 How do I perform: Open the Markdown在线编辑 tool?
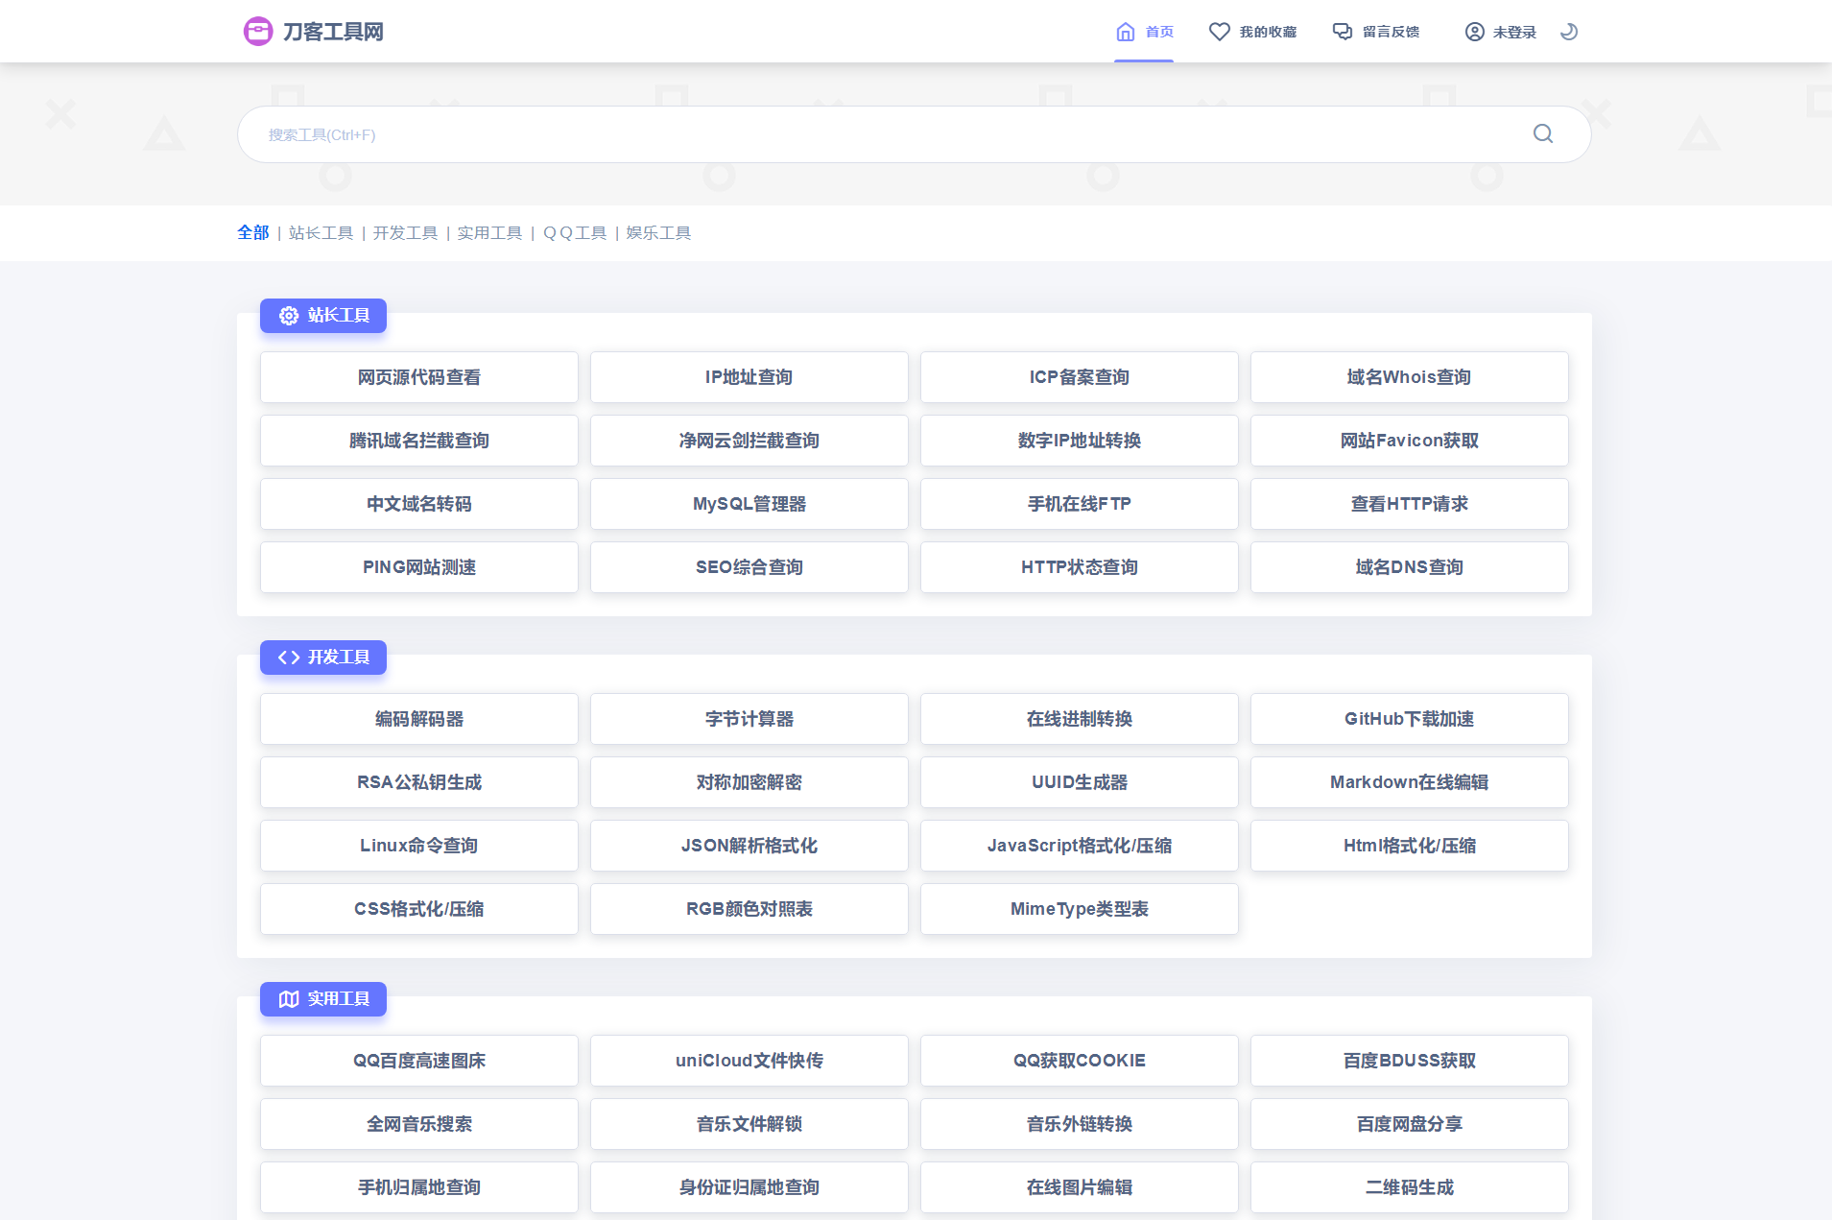1410,782
